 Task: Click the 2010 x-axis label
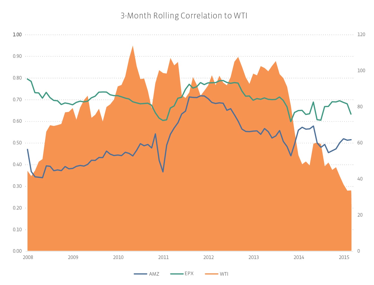point(118,257)
